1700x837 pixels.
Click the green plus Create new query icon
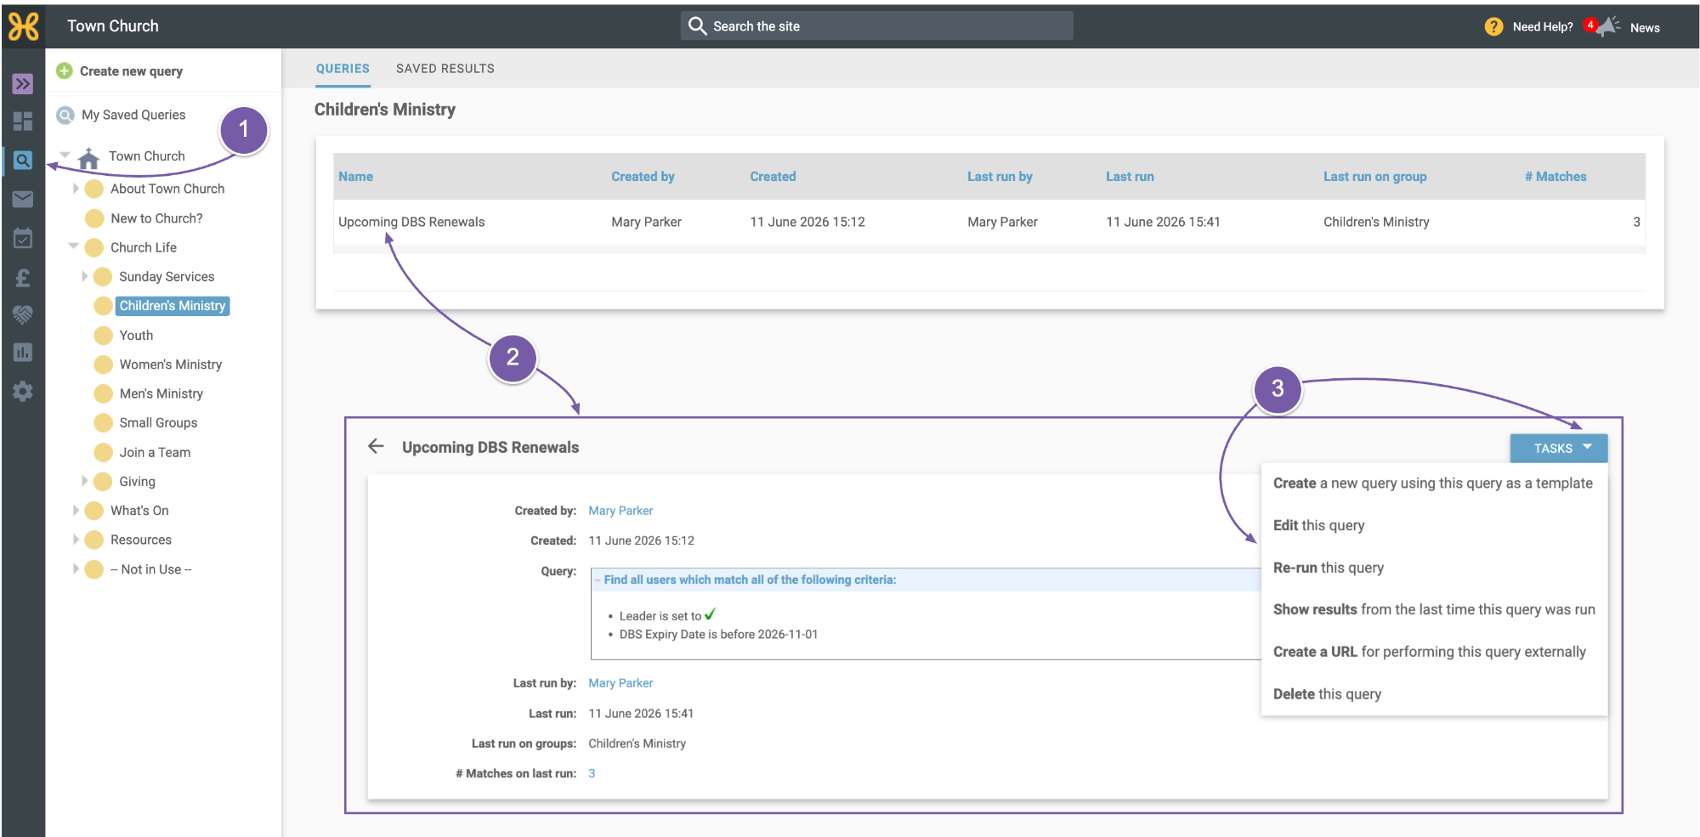pyautogui.click(x=65, y=71)
